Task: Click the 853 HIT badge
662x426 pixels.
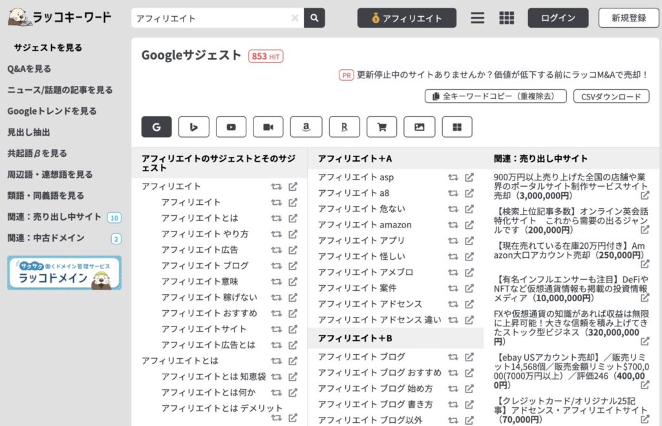Action: pos(266,56)
